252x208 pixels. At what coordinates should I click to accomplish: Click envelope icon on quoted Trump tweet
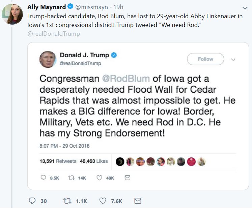click(128, 178)
